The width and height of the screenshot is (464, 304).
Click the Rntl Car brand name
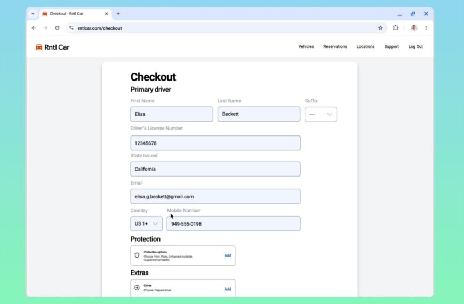(57, 47)
